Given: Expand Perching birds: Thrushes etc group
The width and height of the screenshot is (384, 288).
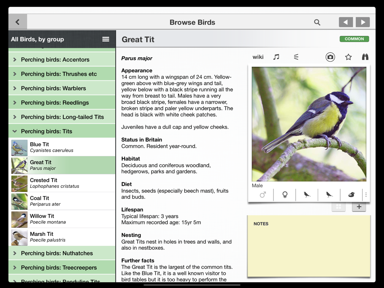Looking at the screenshot, I should point(62,74).
